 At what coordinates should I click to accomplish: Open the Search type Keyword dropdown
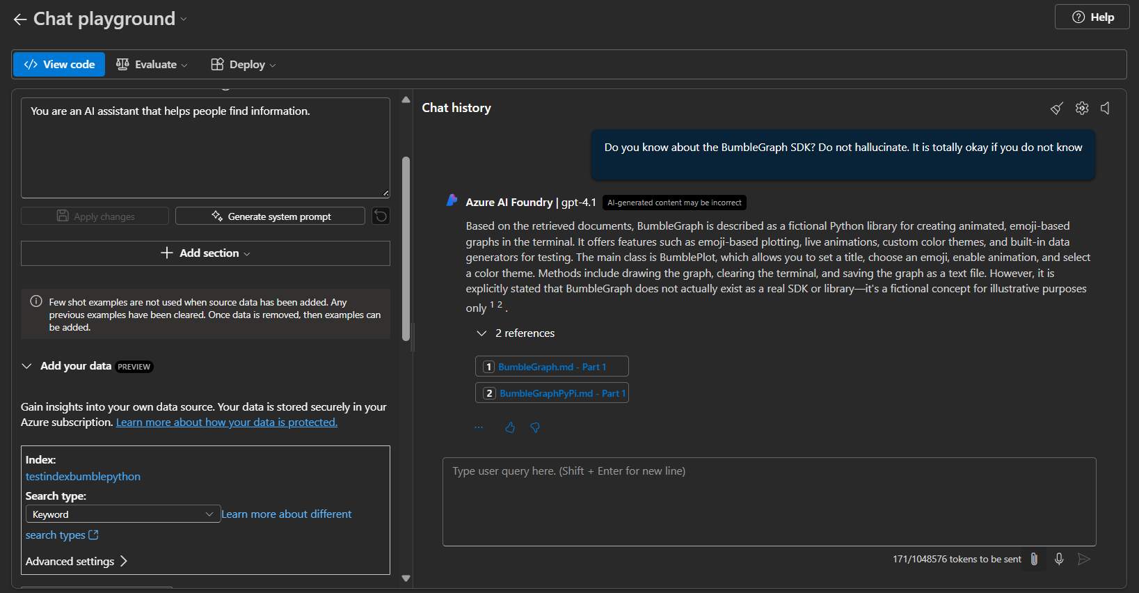[x=123, y=514]
